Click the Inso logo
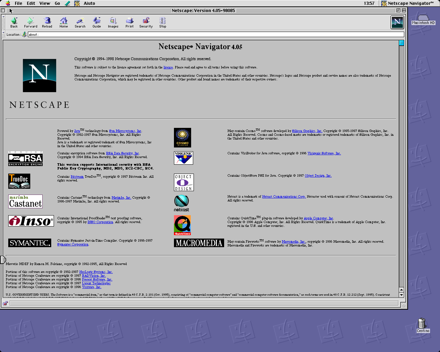Image resolution: width=440 pixels, height=352 pixels. [31, 221]
